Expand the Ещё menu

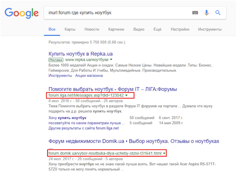tap(157, 29)
